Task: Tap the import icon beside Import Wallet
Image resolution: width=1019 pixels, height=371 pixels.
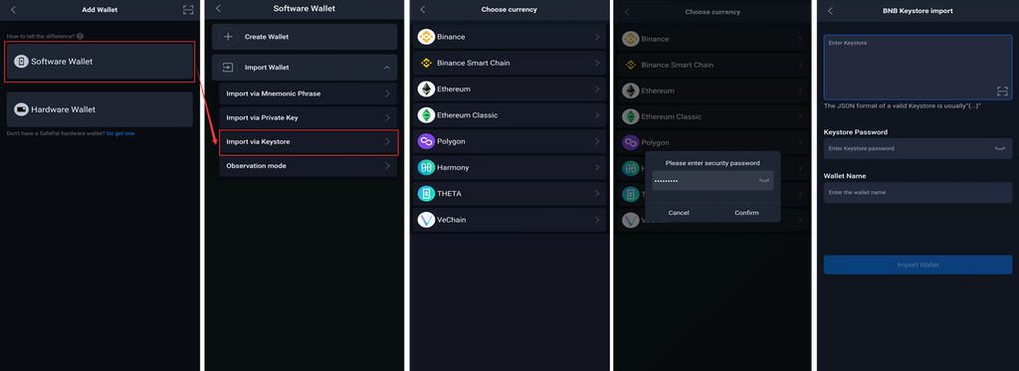Action: coord(228,67)
